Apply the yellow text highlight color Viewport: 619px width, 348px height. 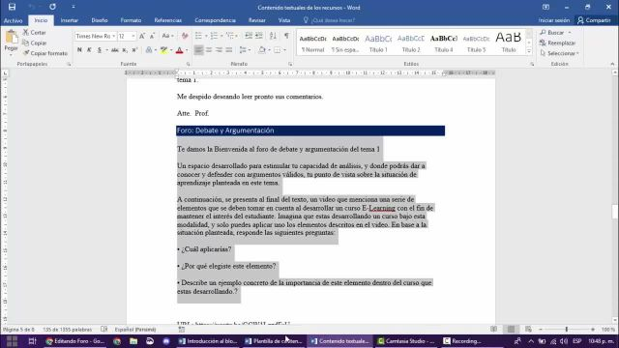pyautogui.click(x=163, y=50)
